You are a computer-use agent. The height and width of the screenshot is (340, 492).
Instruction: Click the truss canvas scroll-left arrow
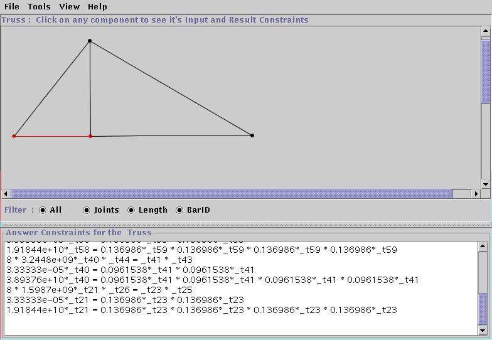tap(6, 194)
